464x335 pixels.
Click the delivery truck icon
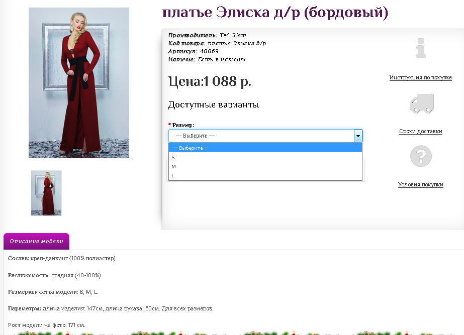421,104
